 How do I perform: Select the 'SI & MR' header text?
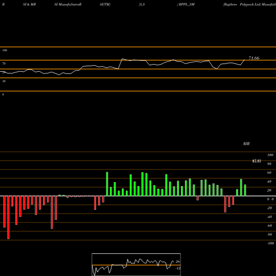[29, 4]
